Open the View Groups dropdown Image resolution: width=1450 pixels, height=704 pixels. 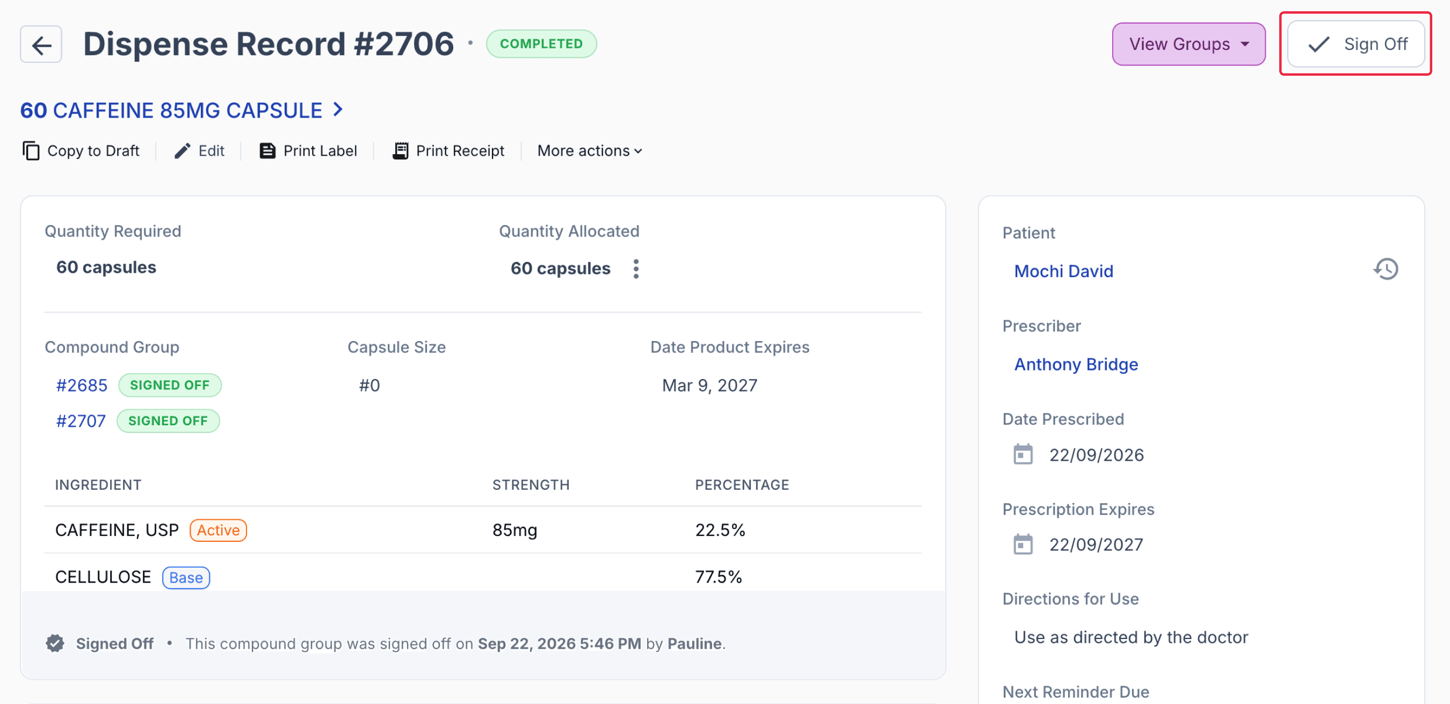(x=1188, y=44)
